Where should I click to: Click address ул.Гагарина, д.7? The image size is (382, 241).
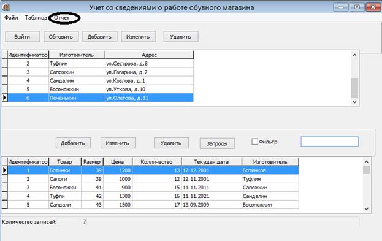150,72
